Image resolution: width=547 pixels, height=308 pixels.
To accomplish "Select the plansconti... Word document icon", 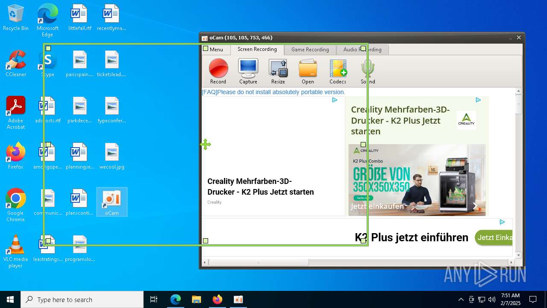I will click(x=79, y=203).
